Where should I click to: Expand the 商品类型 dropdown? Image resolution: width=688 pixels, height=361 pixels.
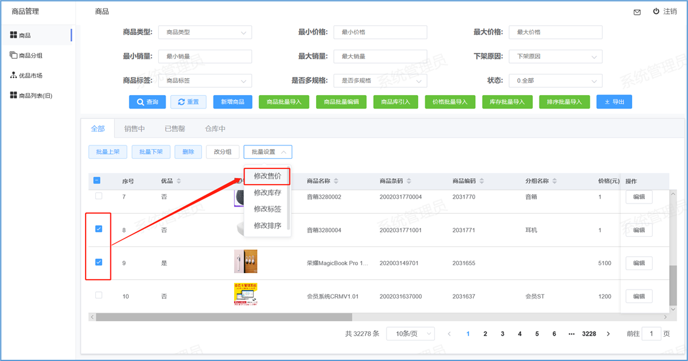pyautogui.click(x=204, y=33)
